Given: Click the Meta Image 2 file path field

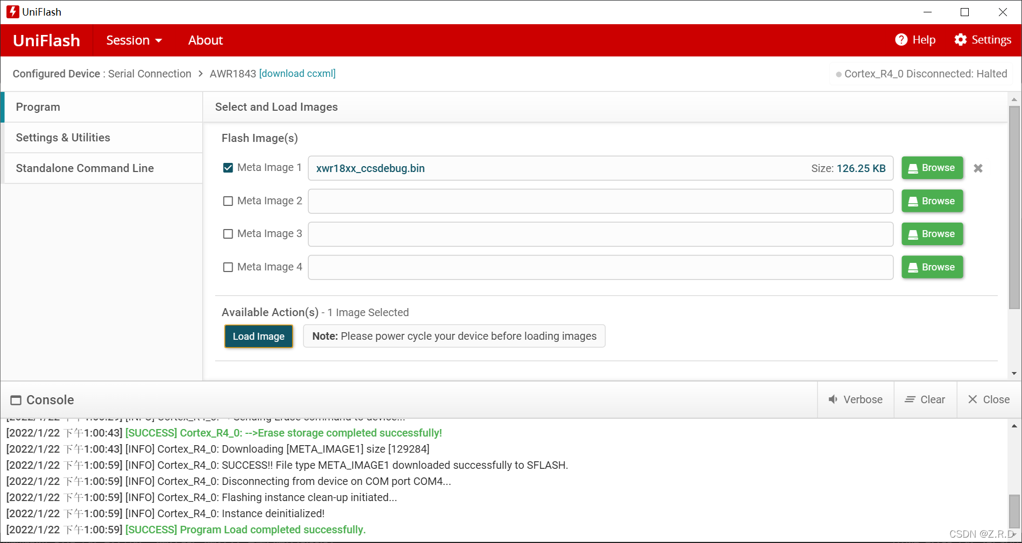Looking at the screenshot, I should (x=600, y=201).
